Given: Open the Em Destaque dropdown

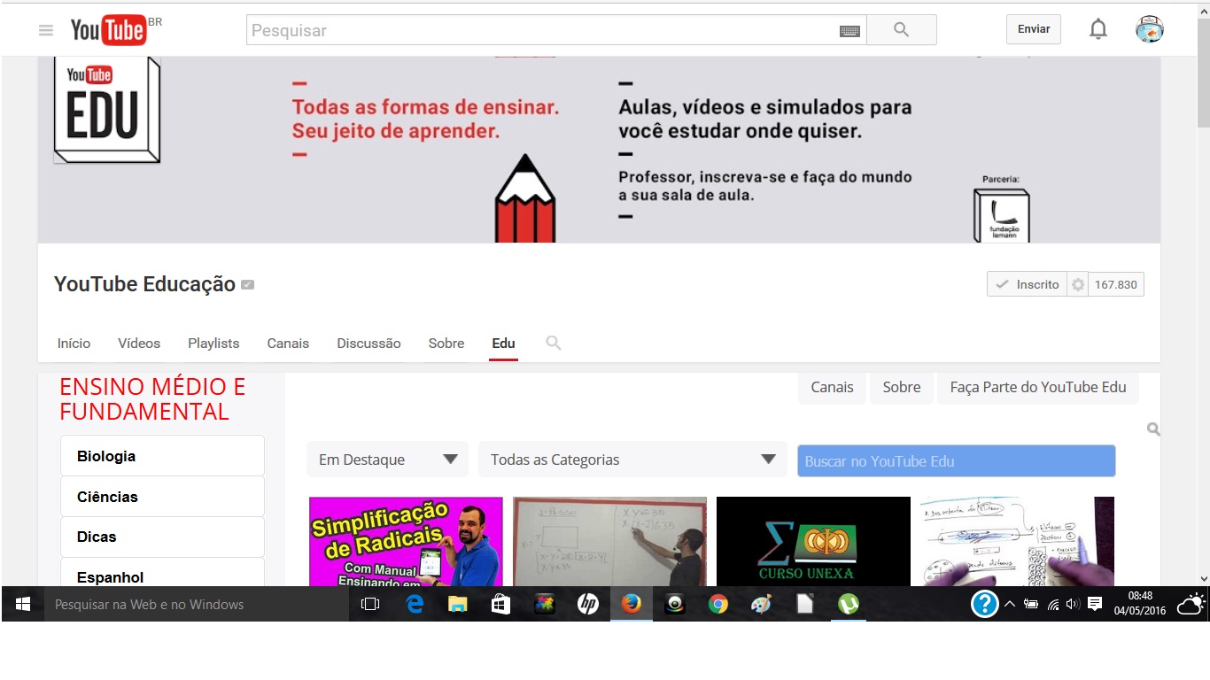Looking at the screenshot, I should pos(387,460).
